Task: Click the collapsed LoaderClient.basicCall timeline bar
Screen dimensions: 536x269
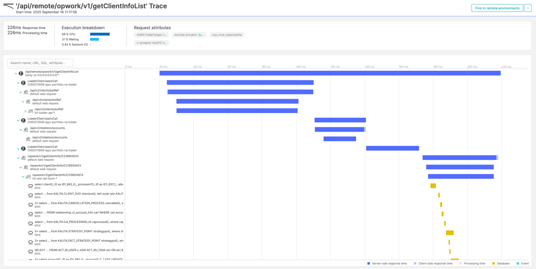Action: tap(392, 148)
